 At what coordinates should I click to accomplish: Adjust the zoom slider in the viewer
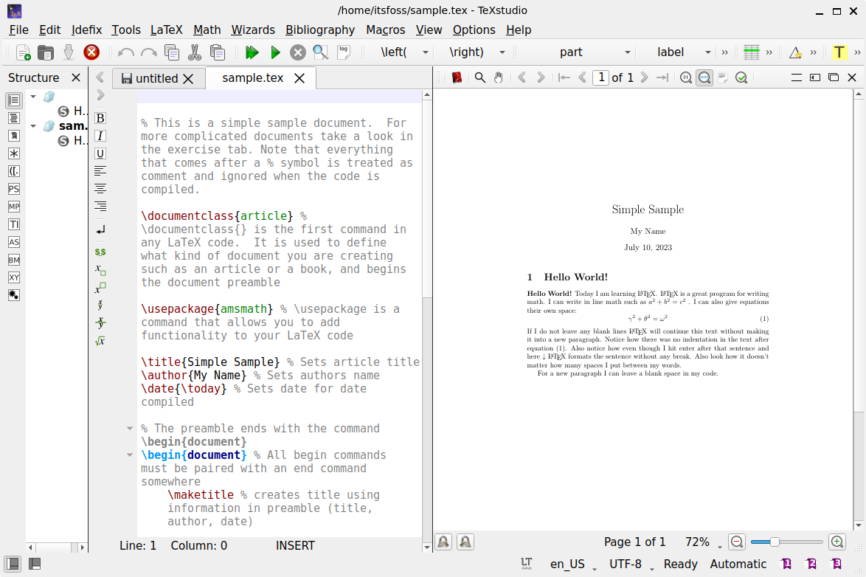click(775, 542)
